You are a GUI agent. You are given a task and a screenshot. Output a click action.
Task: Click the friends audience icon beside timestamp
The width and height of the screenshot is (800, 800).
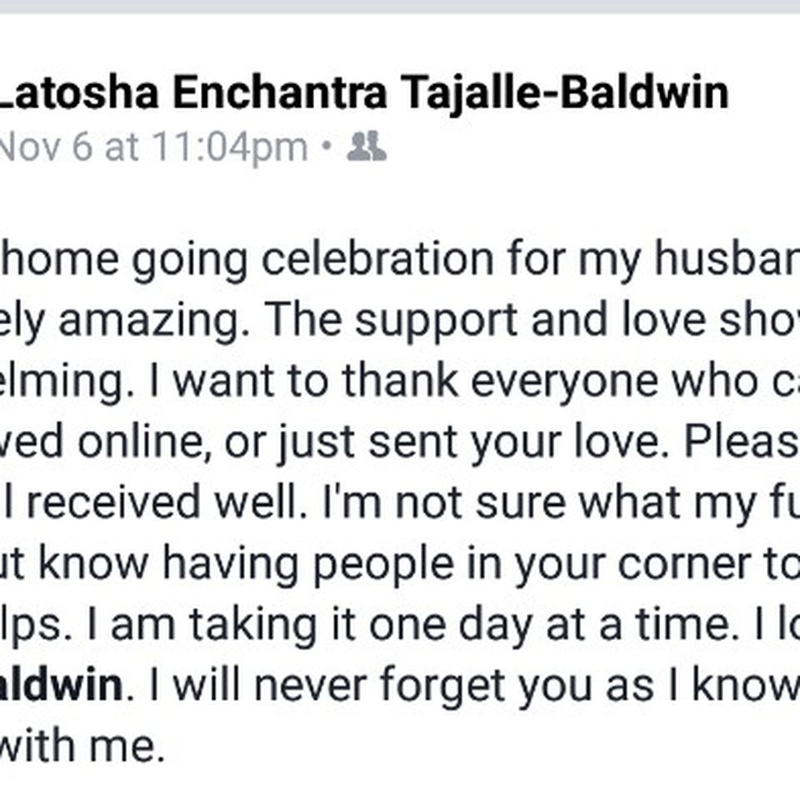pyautogui.click(x=367, y=147)
